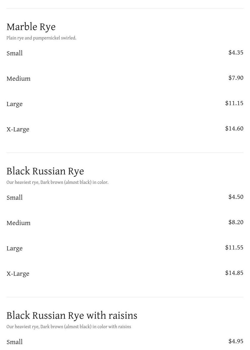The image size is (250, 350).
Task: Choose Marble Rye Large option
Action: (x=14, y=104)
